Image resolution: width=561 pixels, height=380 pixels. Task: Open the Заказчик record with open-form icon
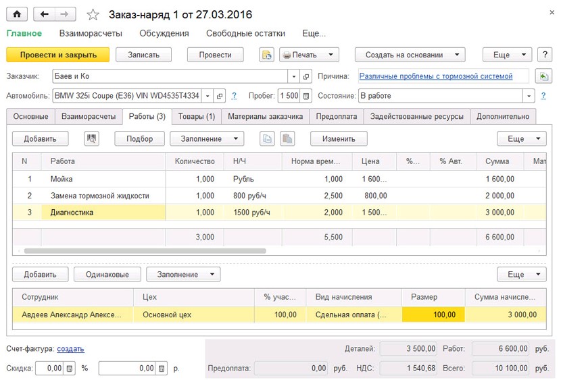click(x=306, y=76)
